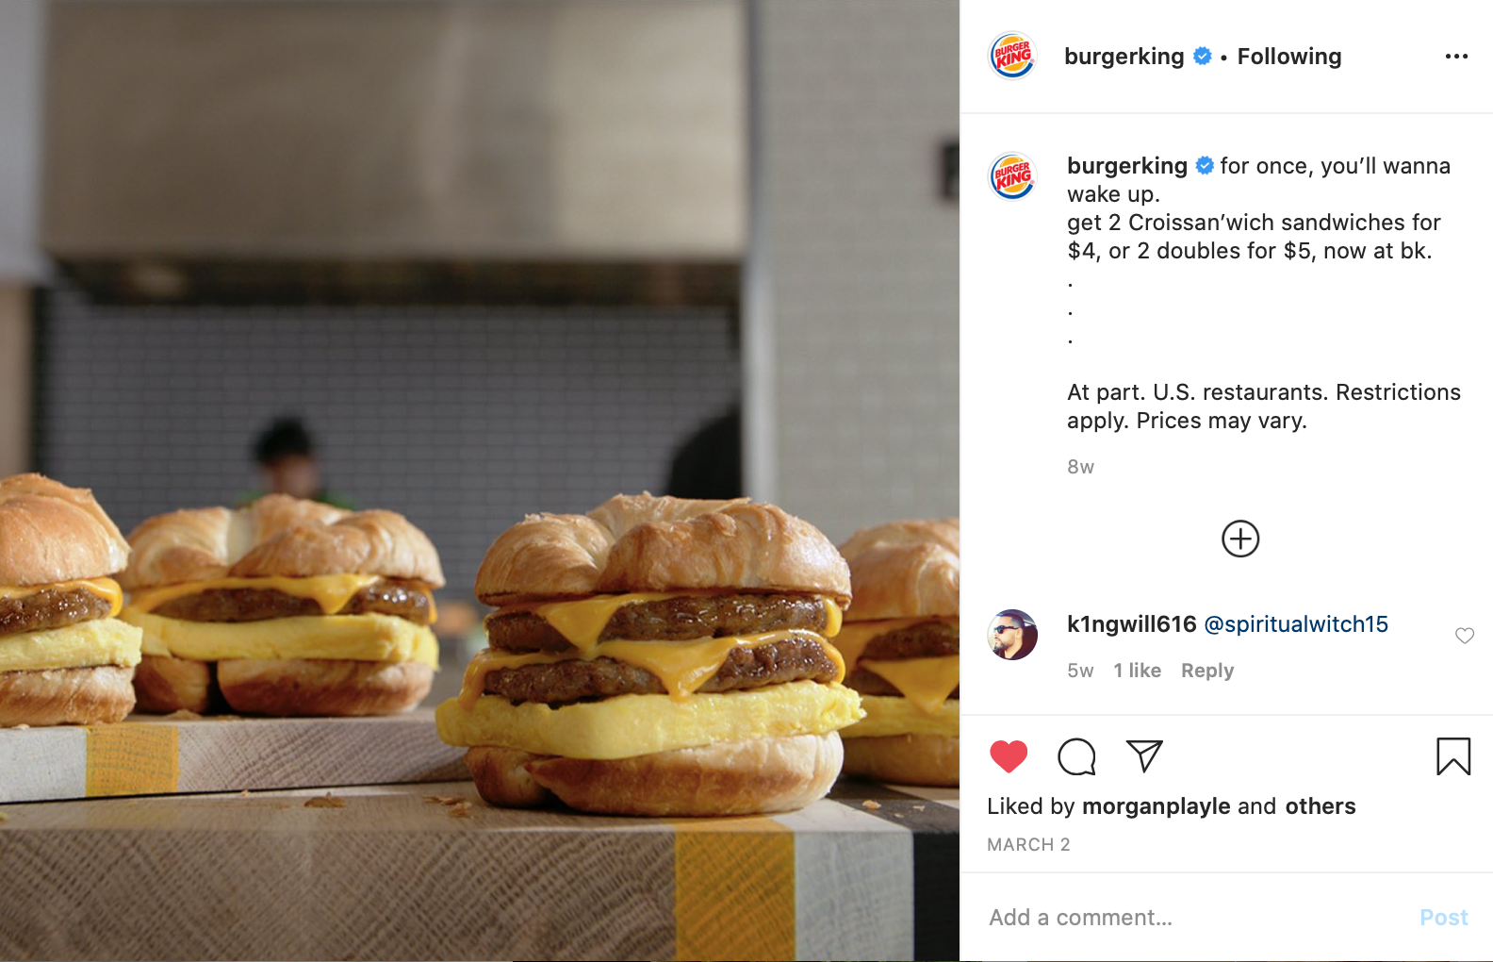Open k1ngwill616's profile picture
The height and width of the screenshot is (962, 1493).
pos(1012,635)
